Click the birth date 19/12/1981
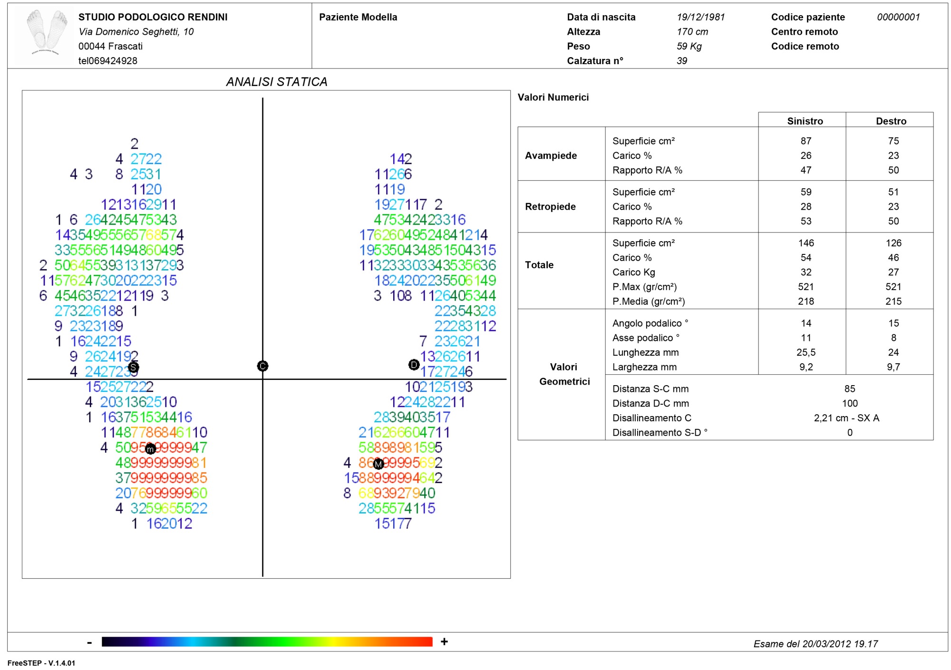Viewport: 951px width, 670px height. pos(701,17)
